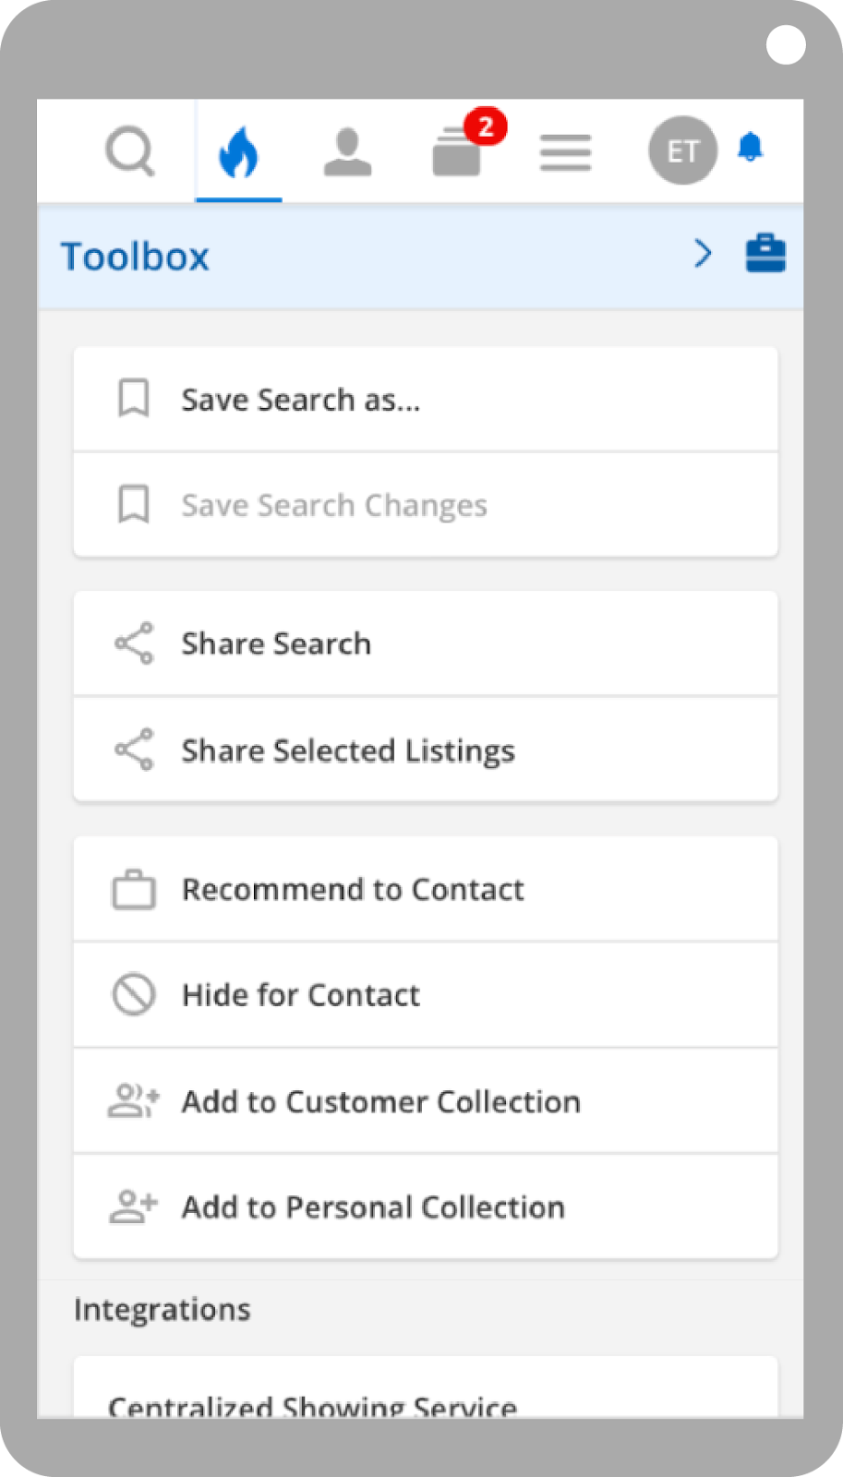Click Add to Personal Collection
Image resolution: width=843 pixels, height=1477 pixels.
pyautogui.click(x=372, y=1207)
